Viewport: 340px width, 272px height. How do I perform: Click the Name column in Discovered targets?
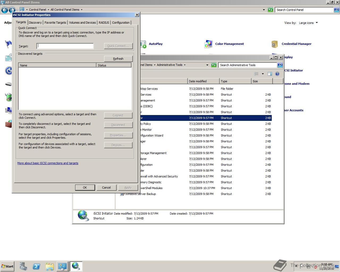(x=57, y=65)
